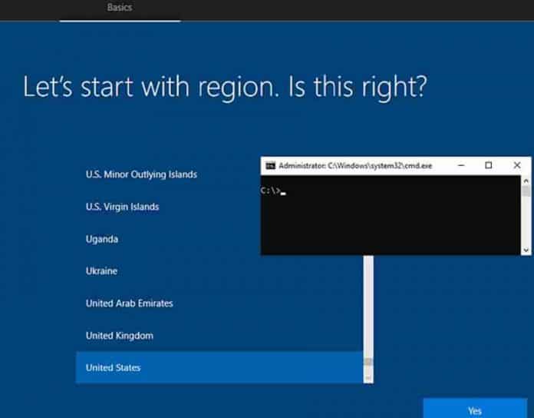Viewport: 534px width, 418px height.
Task: Click the cmd scrollbar down arrow
Action: (x=526, y=250)
